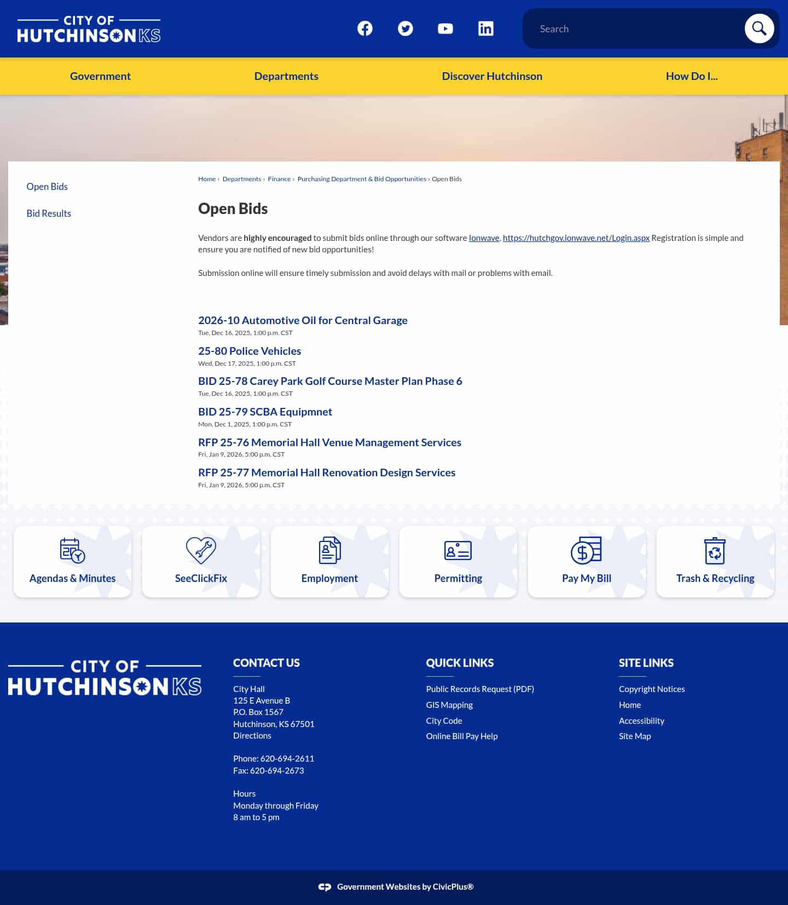Select Open Bids in the sidebar
Screen dimensions: 788x905
pos(47,187)
